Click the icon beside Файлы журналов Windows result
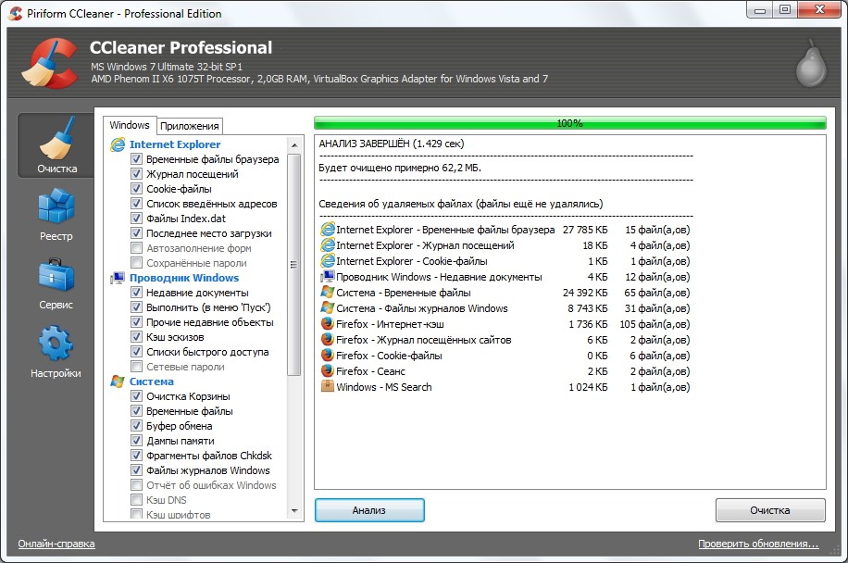This screenshot has height=563, width=848. click(327, 307)
